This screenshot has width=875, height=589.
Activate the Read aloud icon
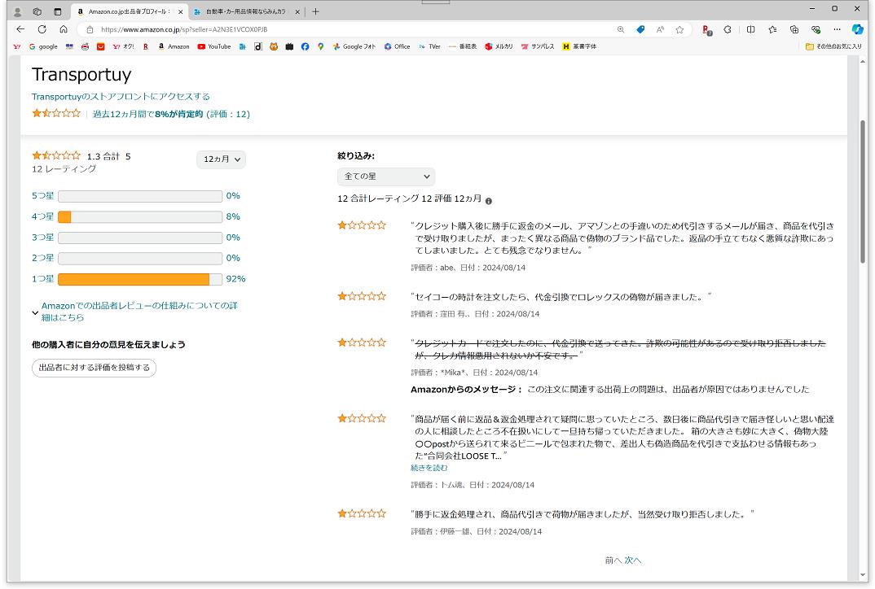[660, 29]
